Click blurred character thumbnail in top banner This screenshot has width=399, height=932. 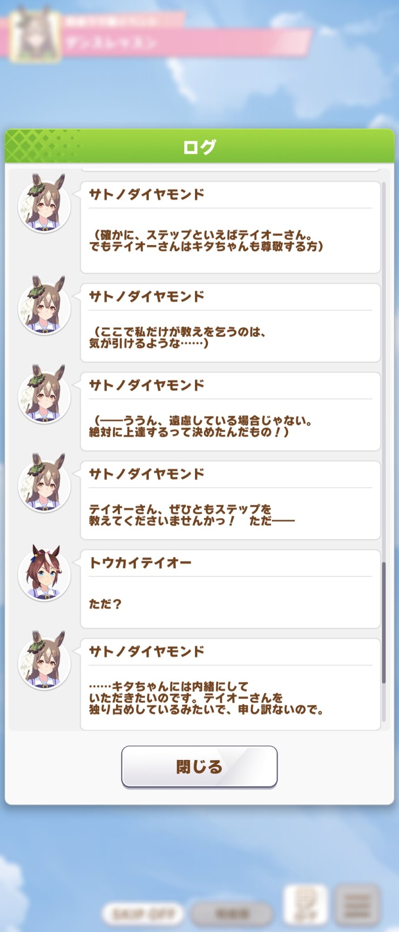[36, 37]
